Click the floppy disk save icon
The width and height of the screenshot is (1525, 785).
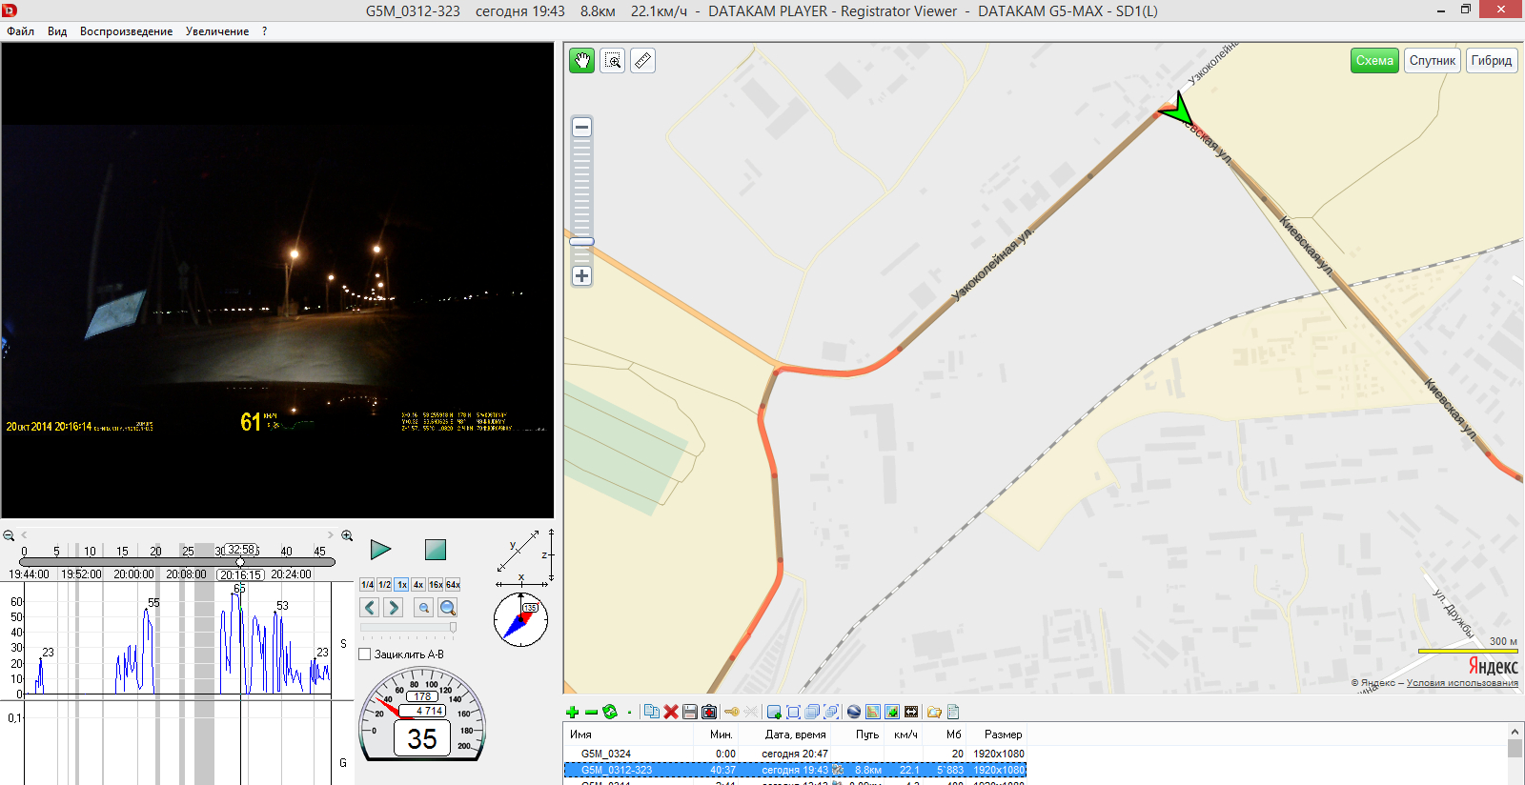(x=690, y=712)
